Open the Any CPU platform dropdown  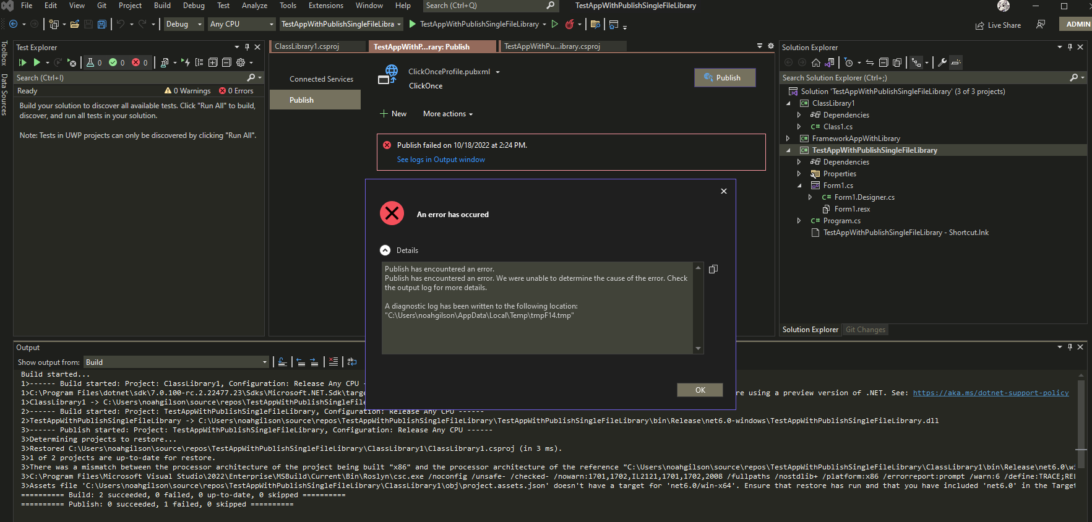click(x=241, y=24)
